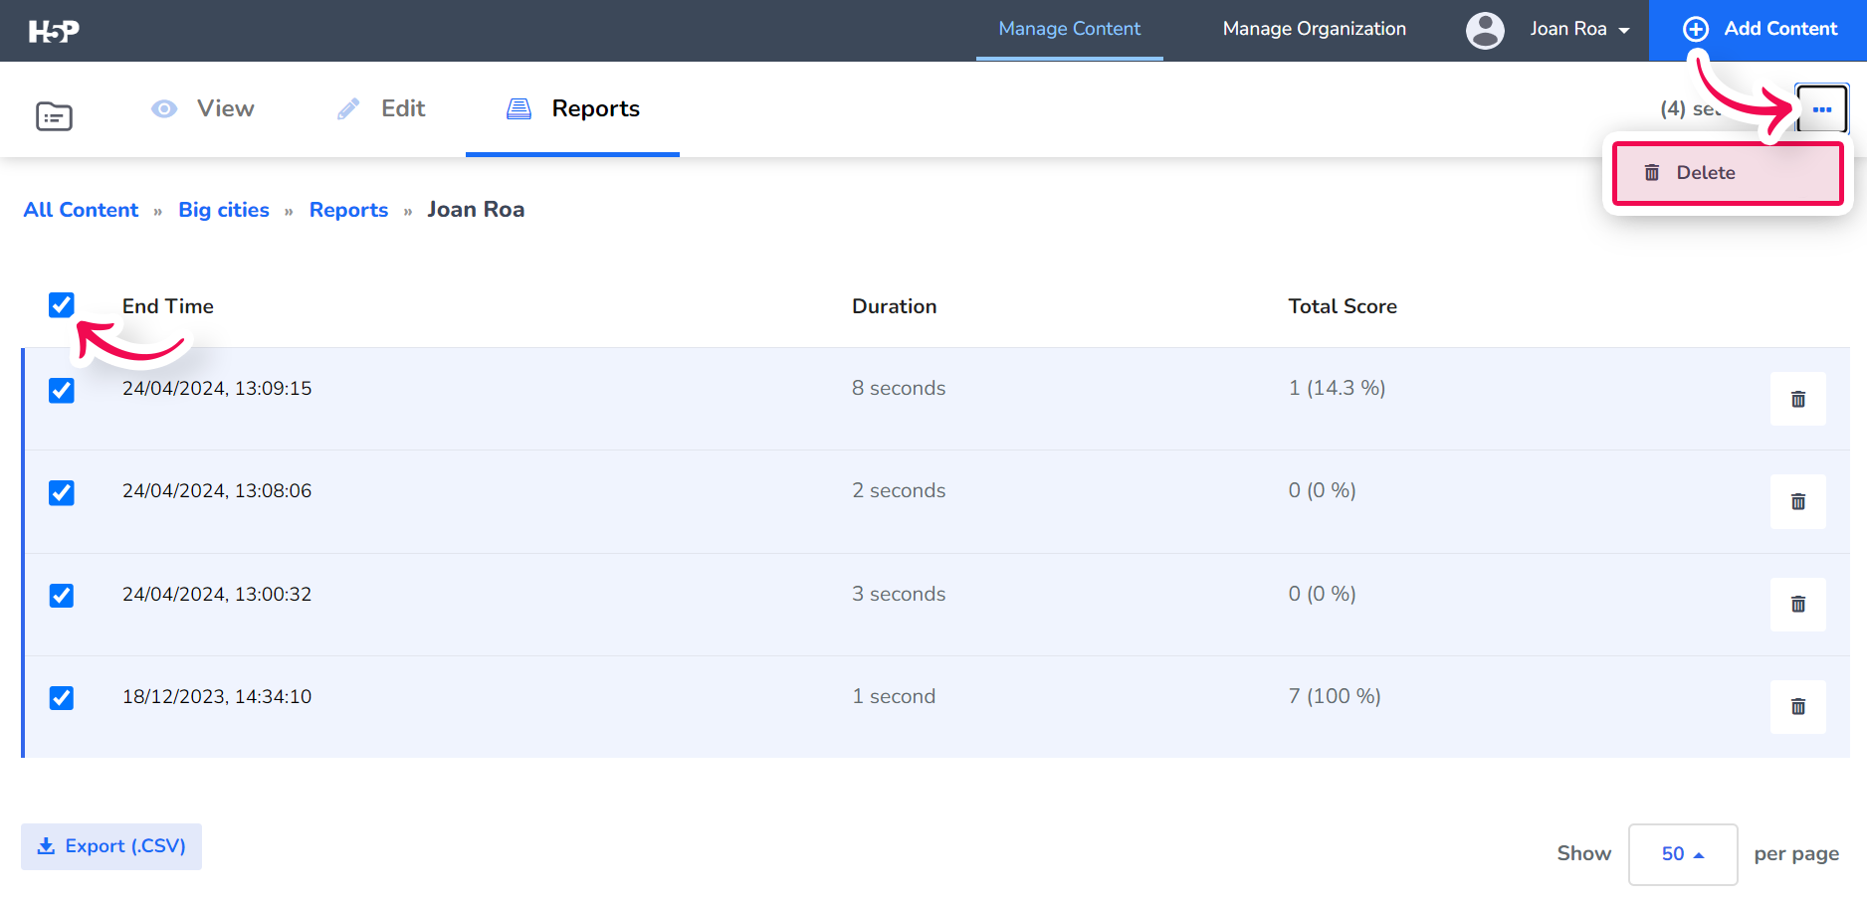Click the H5P logo
The image size is (1867, 900).
coord(54,31)
